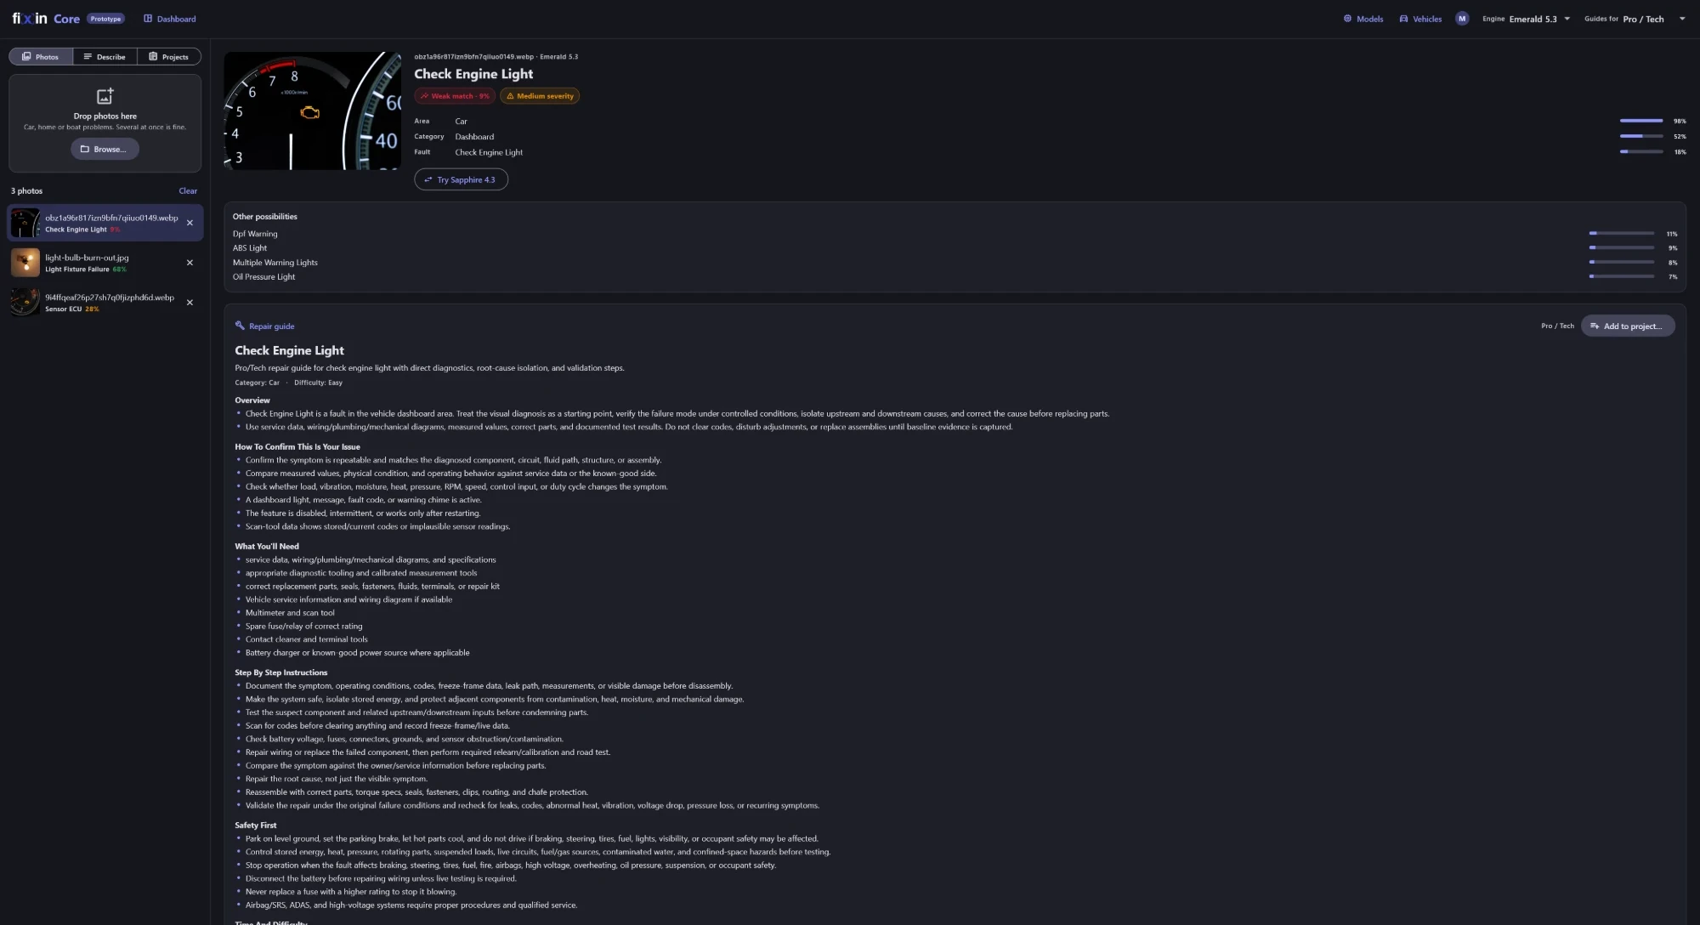Click Add to project... button
Screen dimensions: 1700x925
click(1628, 326)
